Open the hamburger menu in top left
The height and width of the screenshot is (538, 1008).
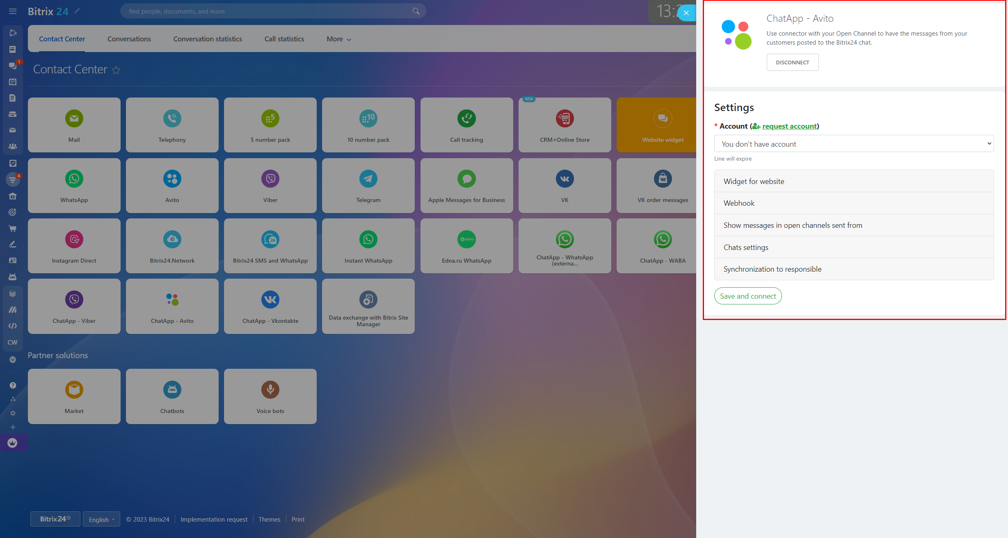click(13, 11)
